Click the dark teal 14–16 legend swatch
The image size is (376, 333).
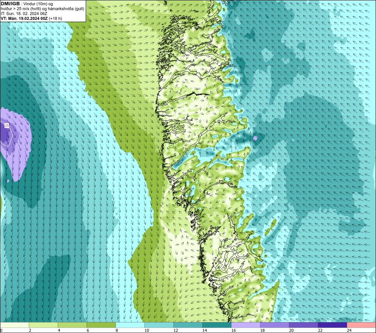[x=217, y=325]
